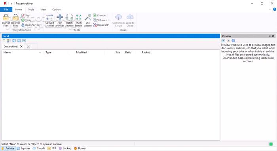The height and width of the screenshot is (151, 277).
Task: Click the Packed column header
Action: 146,53
